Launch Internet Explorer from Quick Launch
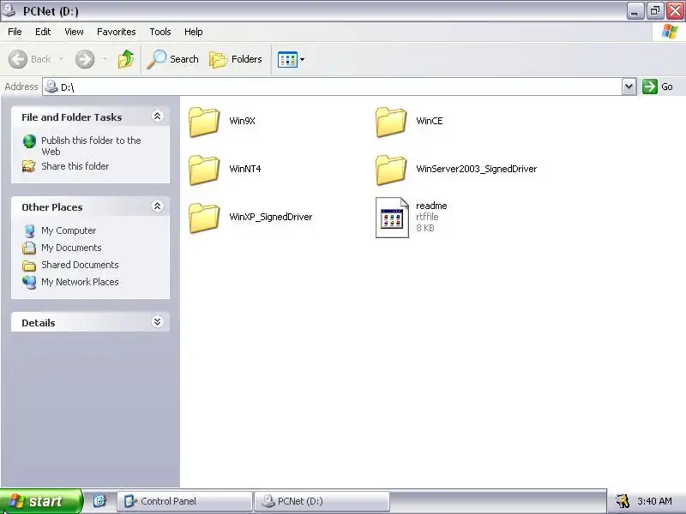Viewport: 686px width, 514px height. (x=99, y=501)
